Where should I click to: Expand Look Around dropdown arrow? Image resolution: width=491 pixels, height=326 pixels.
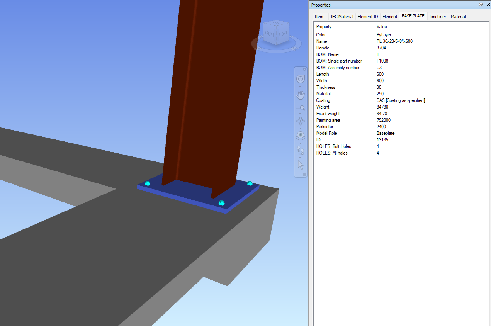pos(300,143)
